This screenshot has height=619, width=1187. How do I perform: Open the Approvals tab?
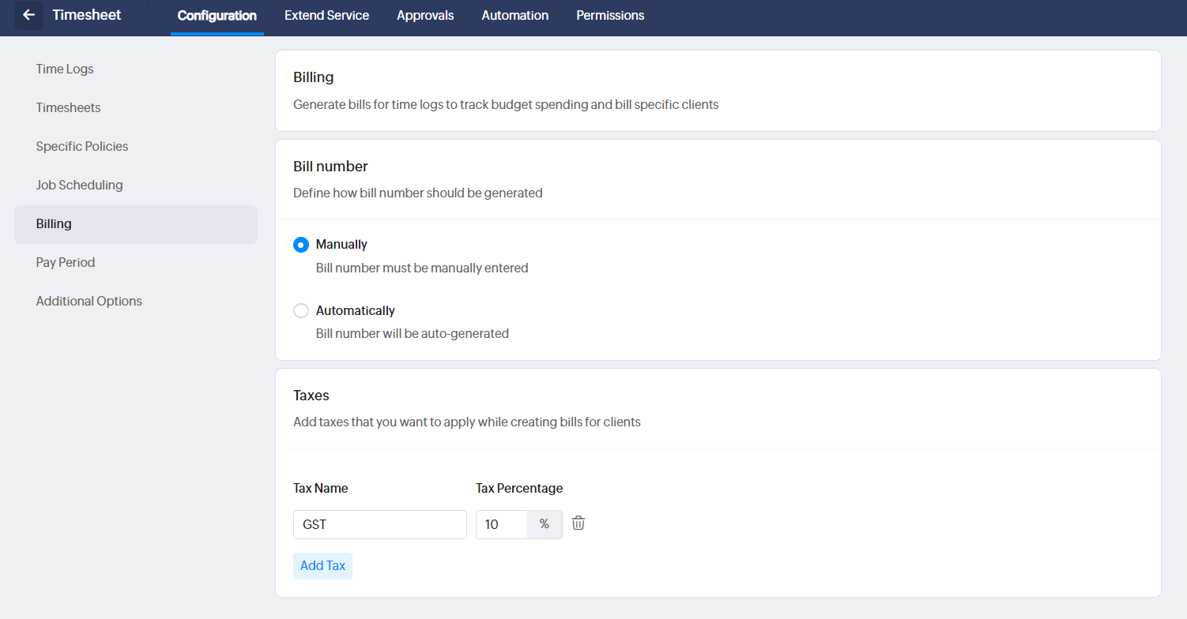425,16
